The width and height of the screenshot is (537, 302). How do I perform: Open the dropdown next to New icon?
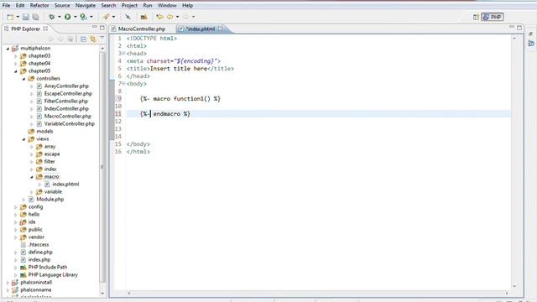click(18, 17)
